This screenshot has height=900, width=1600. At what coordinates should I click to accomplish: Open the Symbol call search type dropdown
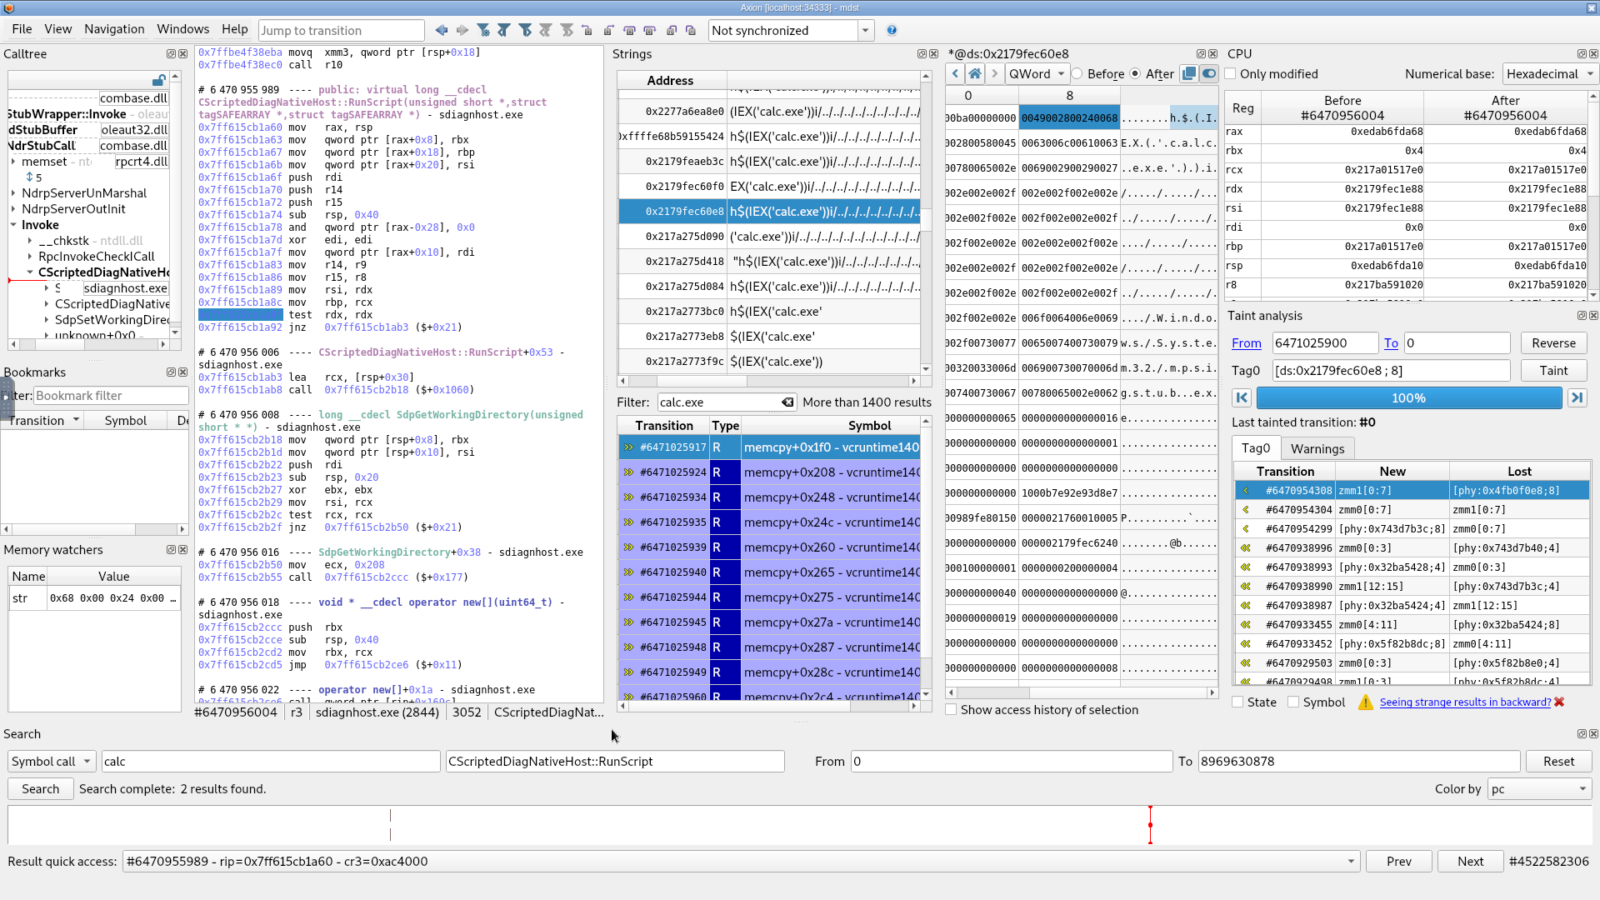tap(52, 762)
